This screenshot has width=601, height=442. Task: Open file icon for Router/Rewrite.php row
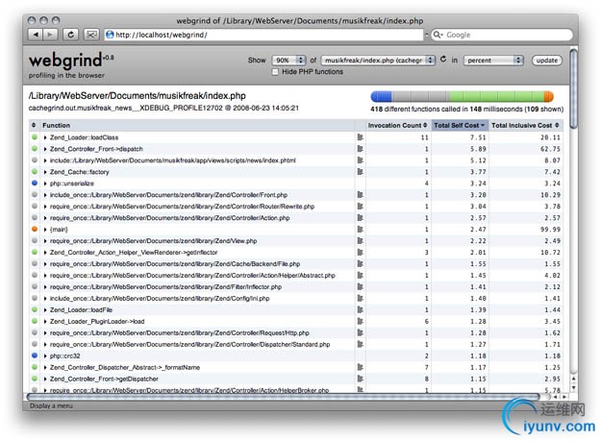click(x=360, y=206)
